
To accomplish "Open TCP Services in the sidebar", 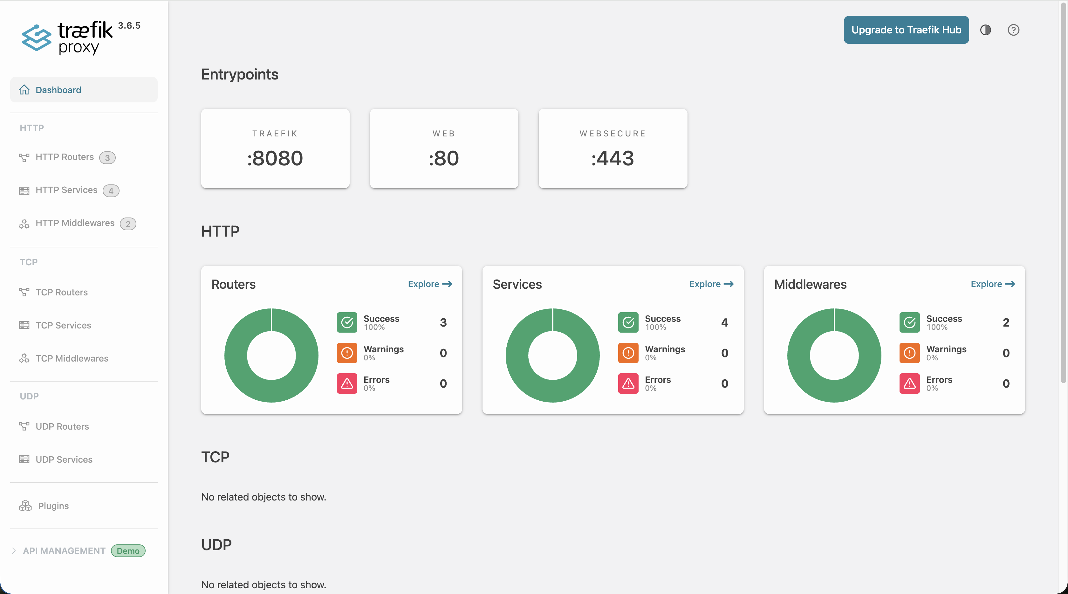I will (63, 325).
